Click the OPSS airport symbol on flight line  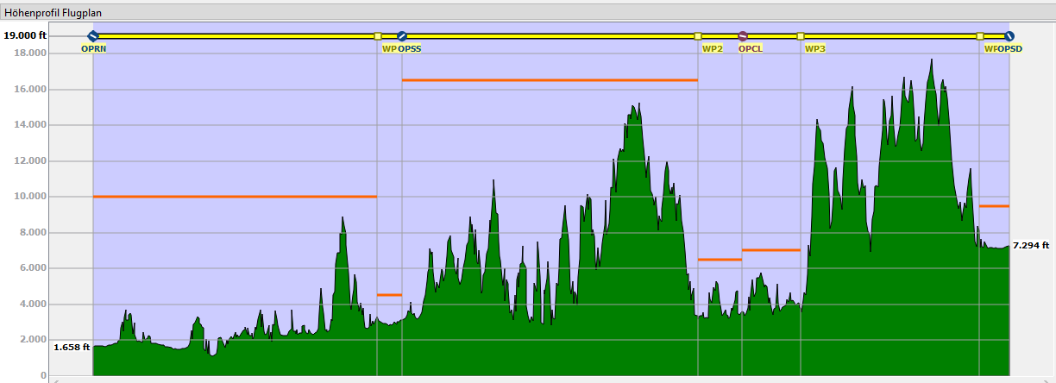pyautogui.click(x=401, y=35)
